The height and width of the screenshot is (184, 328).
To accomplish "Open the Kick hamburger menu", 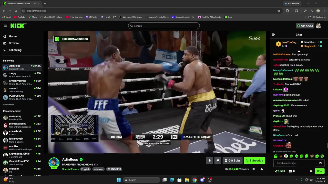I will (x=5, y=26).
